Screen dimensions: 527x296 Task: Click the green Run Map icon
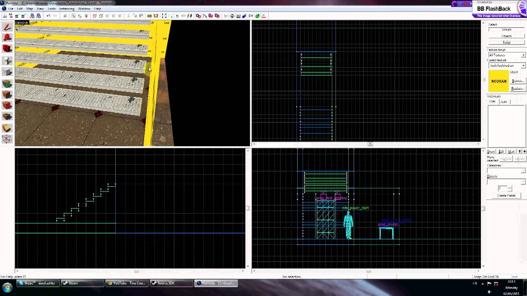[x=257, y=16]
